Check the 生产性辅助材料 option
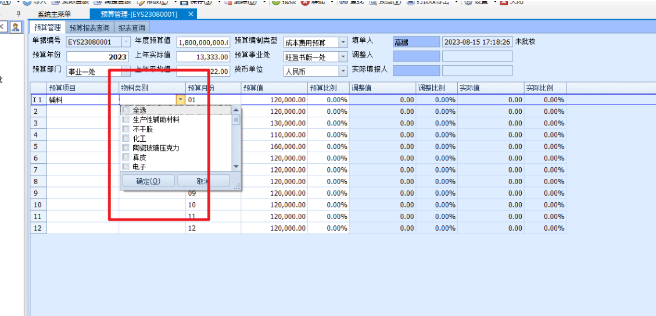656x316 pixels. (126, 120)
